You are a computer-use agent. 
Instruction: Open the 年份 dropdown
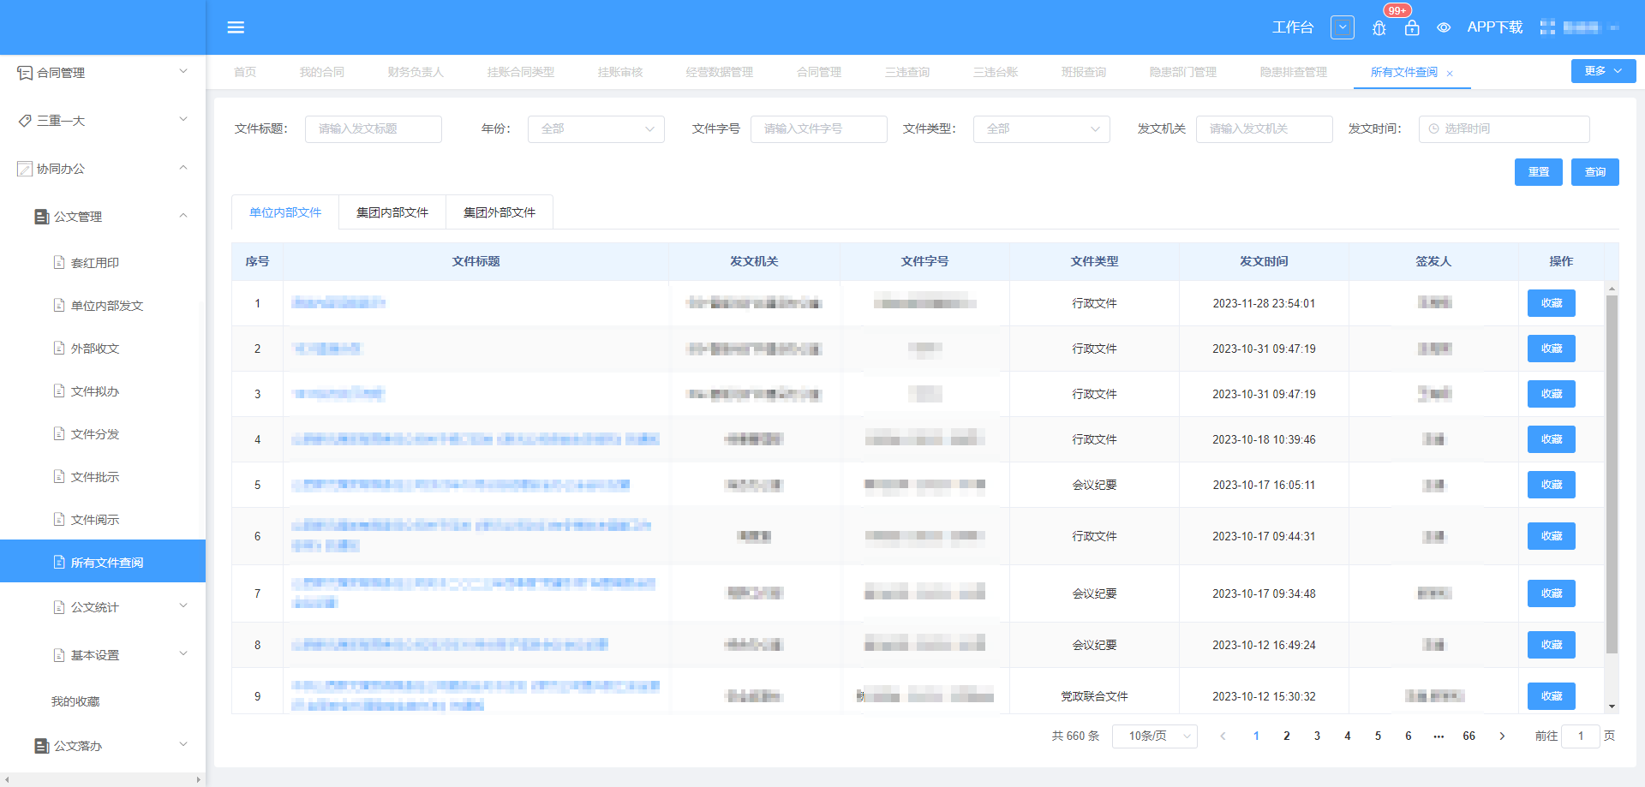pyautogui.click(x=596, y=129)
